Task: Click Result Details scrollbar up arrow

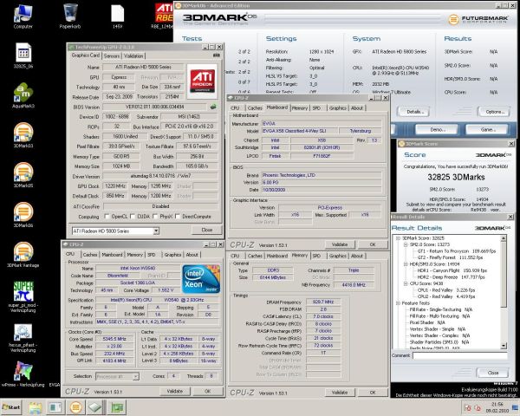Action: coord(504,238)
